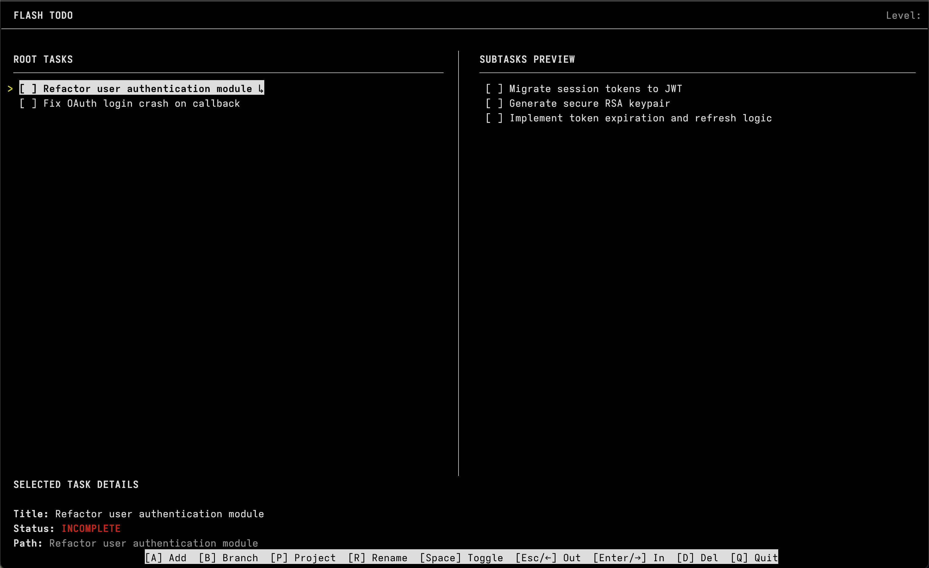
Task: Click the [D] Del shortcut
Action: (x=698, y=557)
